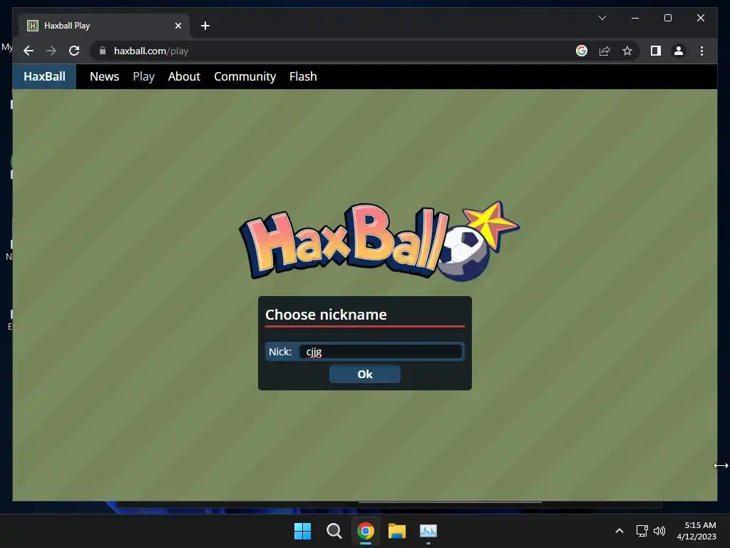The height and width of the screenshot is (548, 730).
Task: Minimize the Chrome window
Action: pyautogui.click(x=635, y=18)
